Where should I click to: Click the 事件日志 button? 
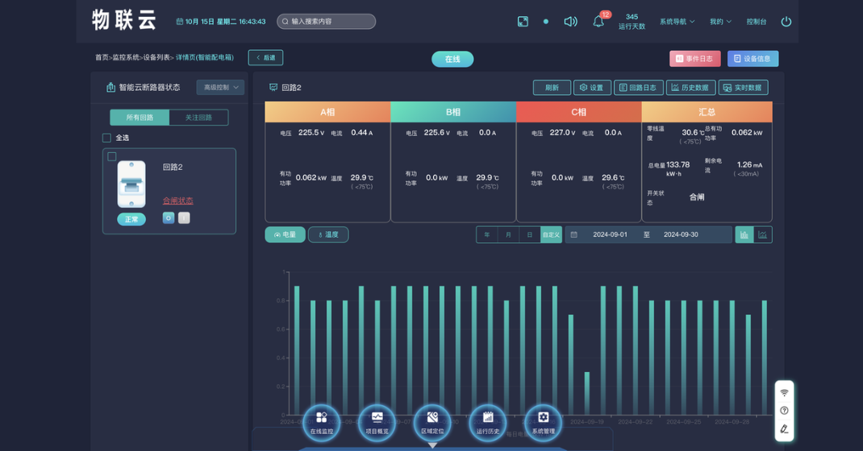[694, 59]
